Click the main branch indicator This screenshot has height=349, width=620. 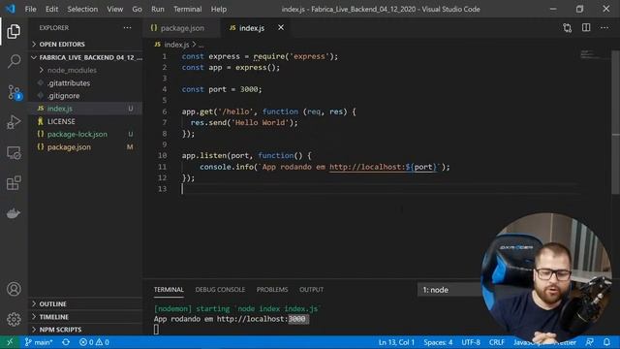pos(39,342)
